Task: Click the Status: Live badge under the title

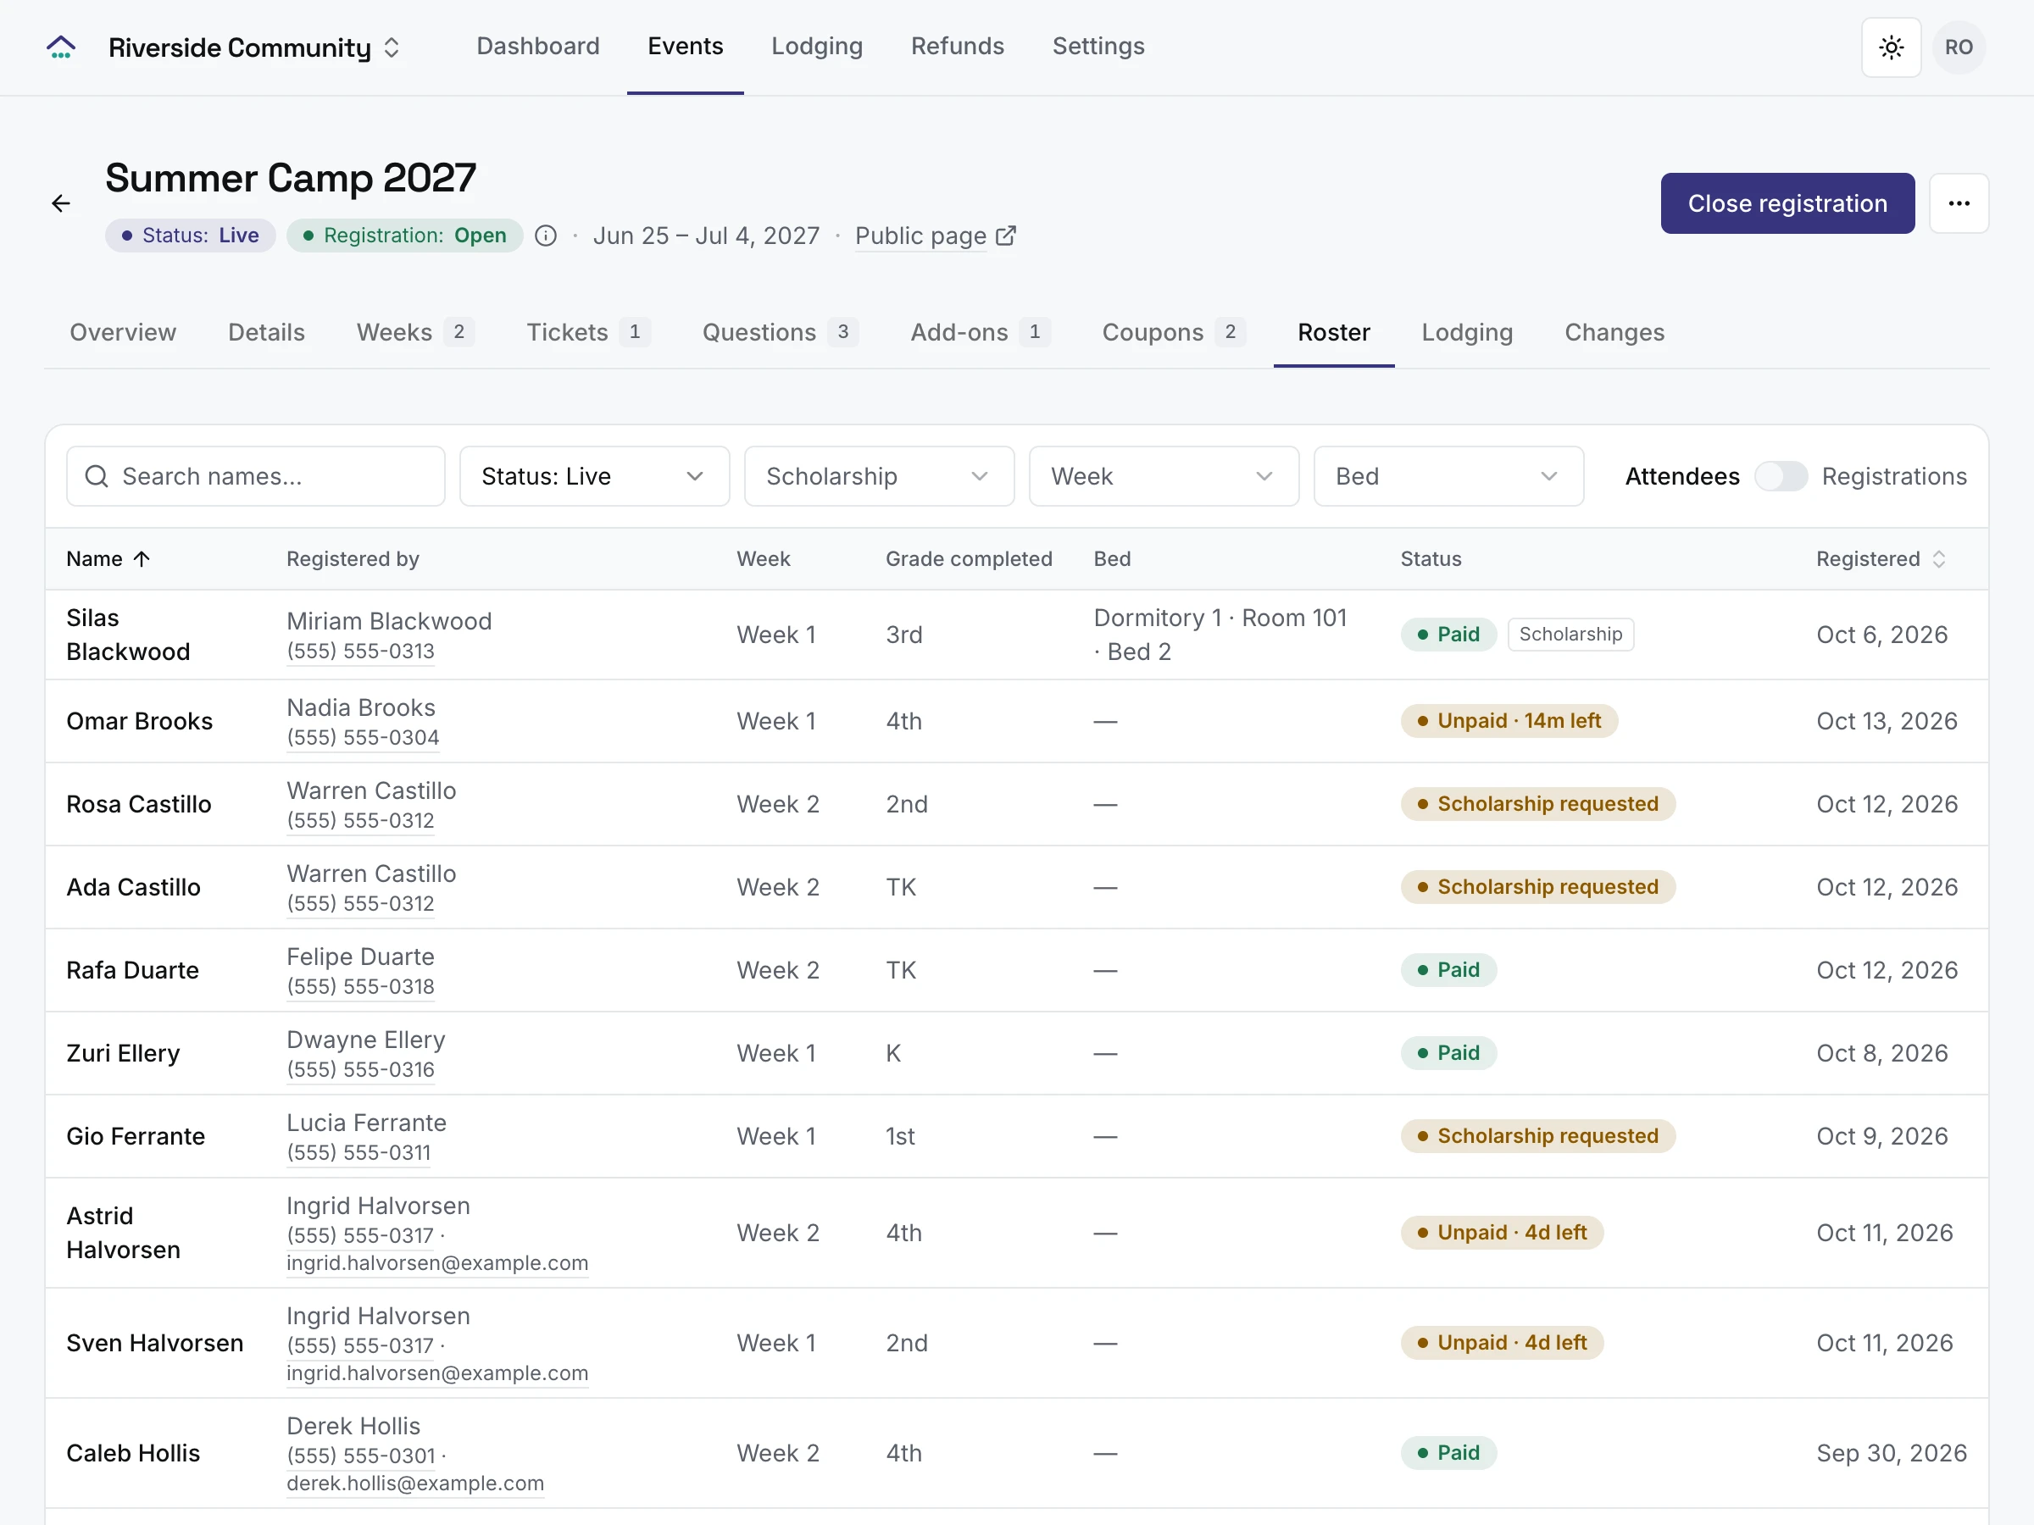Action: tap(191, 236)
